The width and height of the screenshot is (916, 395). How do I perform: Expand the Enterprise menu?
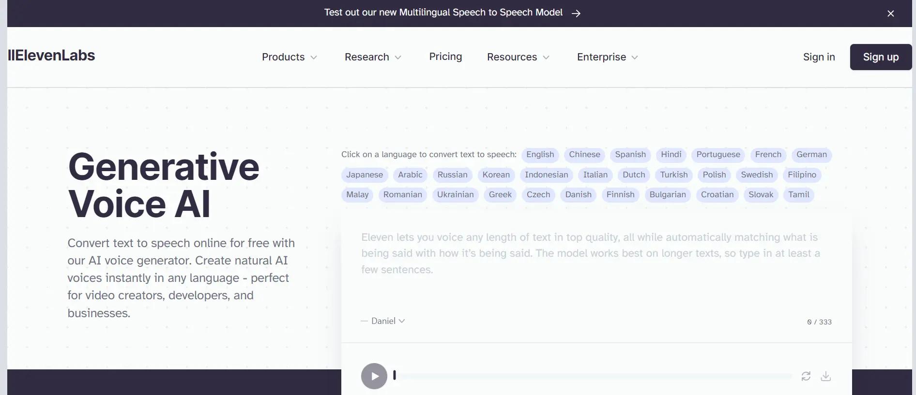tap(608, 57)
